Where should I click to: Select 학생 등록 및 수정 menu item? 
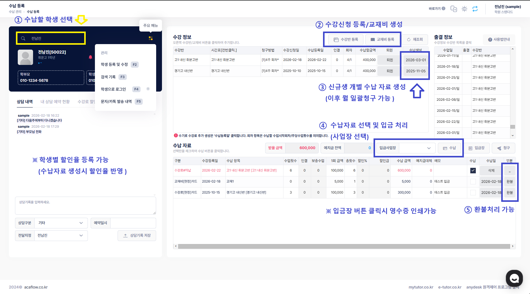point(114,65)
